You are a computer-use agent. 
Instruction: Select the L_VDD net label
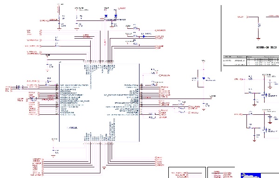pyautogui.click(x=213, y=96)
